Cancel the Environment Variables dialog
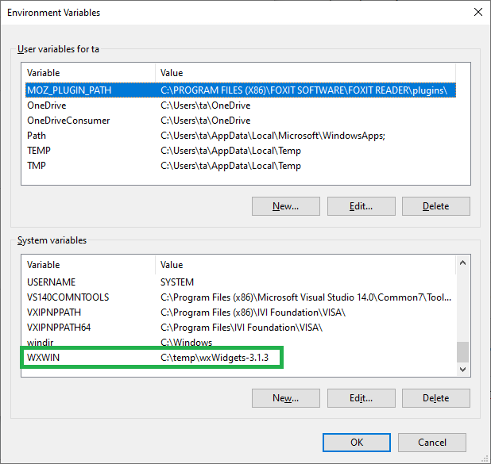The width and height of the screenshot is (491, 464). (432, 443)
